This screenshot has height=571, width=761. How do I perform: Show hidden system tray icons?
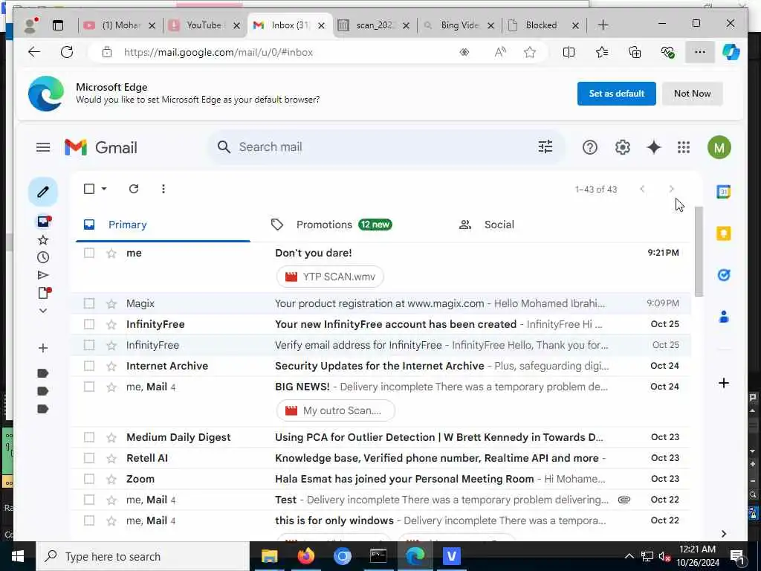click(x=629, y=556)
